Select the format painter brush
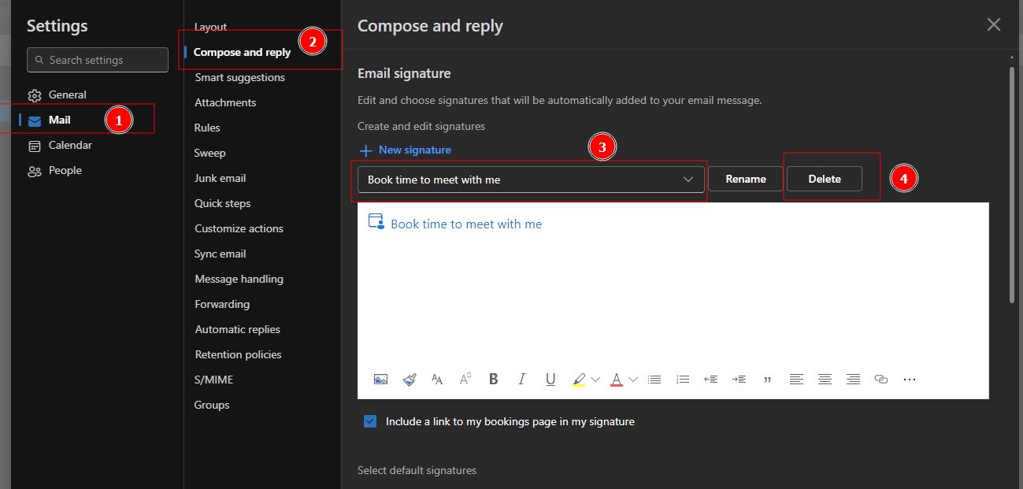 [x=410, y=380]
